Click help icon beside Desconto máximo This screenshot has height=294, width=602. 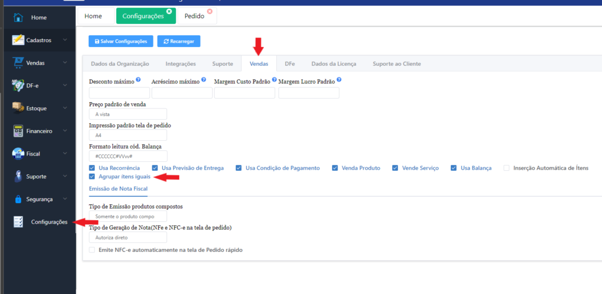pos(138,79)
